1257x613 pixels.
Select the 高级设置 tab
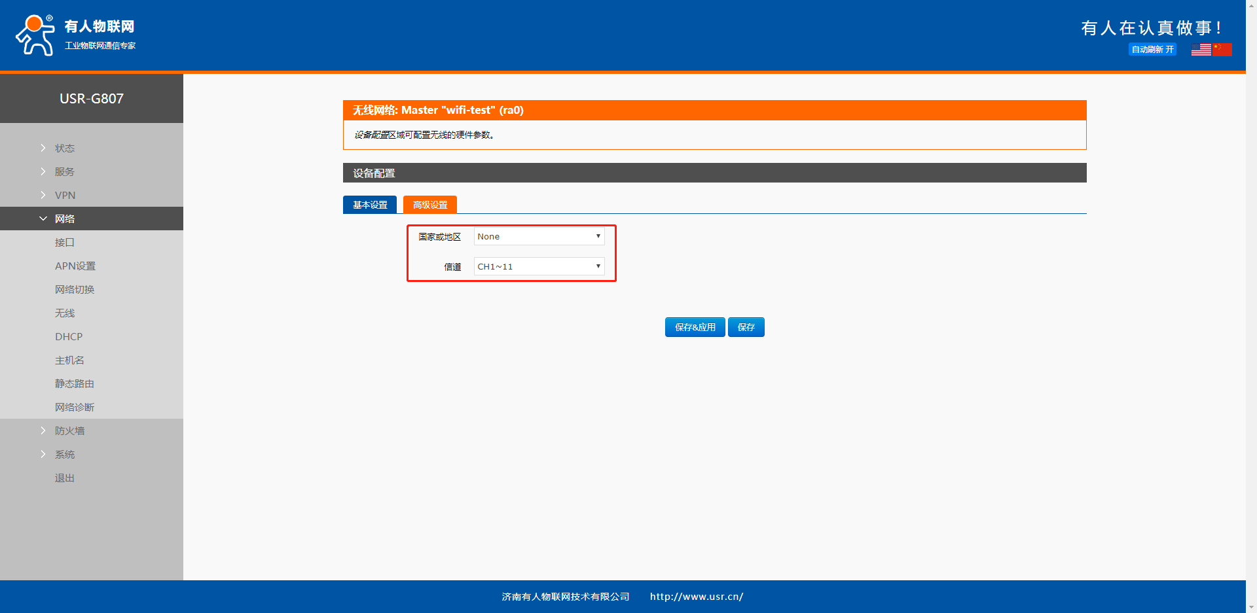pos(430,205)
